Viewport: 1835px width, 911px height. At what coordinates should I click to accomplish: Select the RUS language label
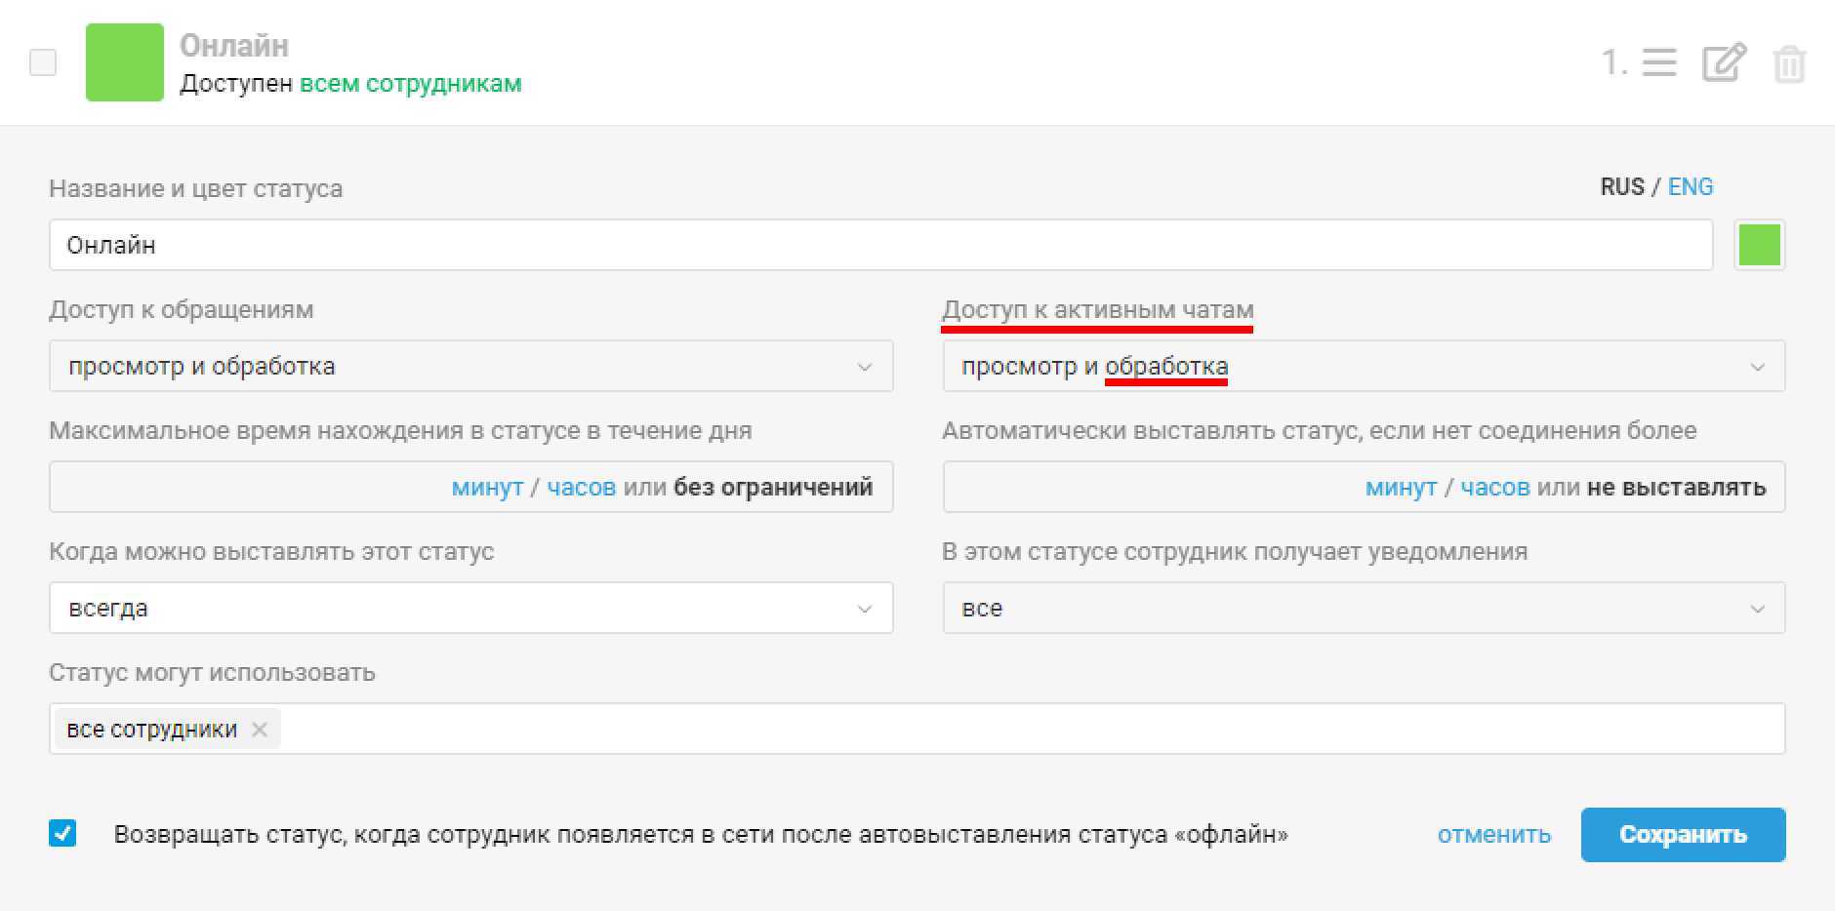point(1622,187)
